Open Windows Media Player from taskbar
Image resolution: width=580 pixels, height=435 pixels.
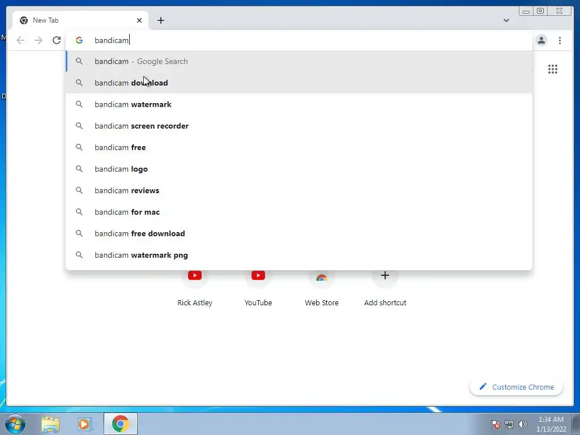pyautogui.click(x=84, y=424)
